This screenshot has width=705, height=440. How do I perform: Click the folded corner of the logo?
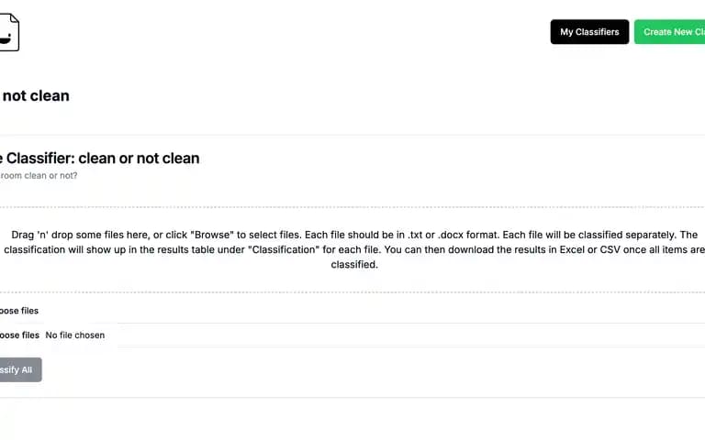(15, 18)
